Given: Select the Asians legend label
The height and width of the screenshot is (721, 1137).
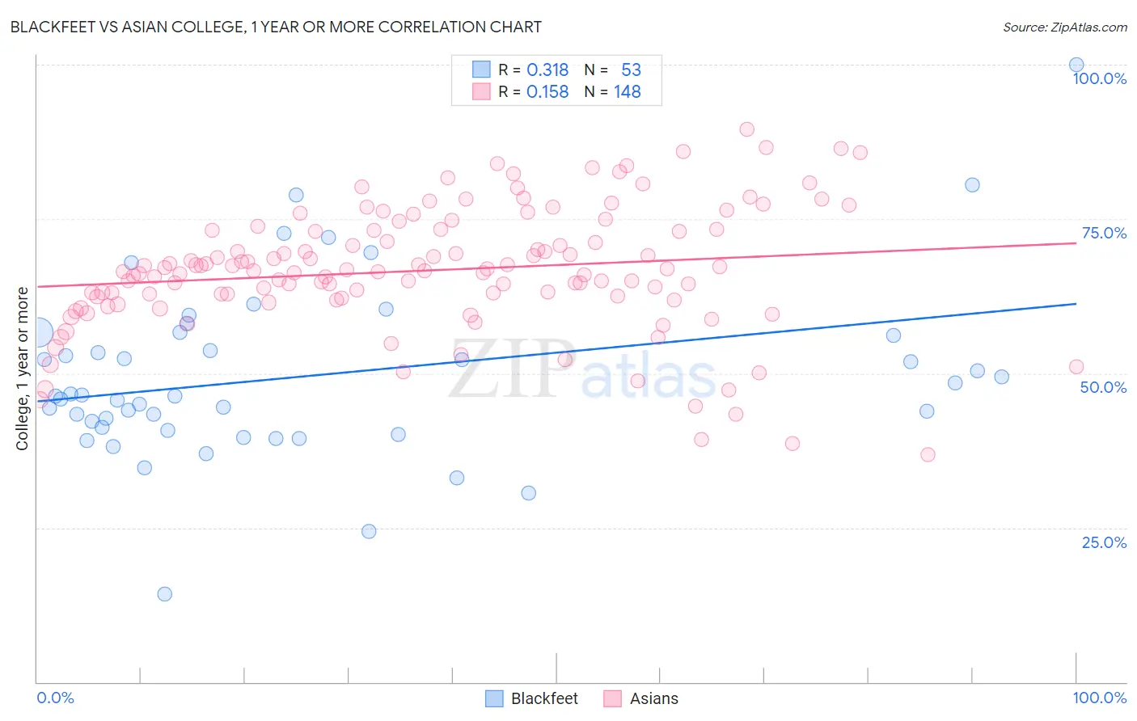Looking at the screenshot, I should click(x=654, y=698).
